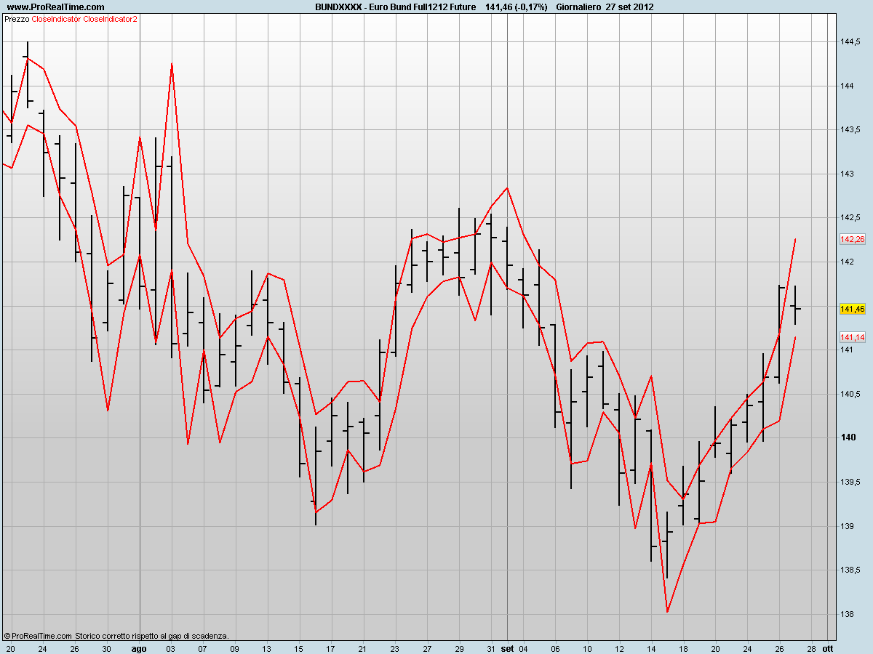Click the 143 price axis label

pos(847,174)
